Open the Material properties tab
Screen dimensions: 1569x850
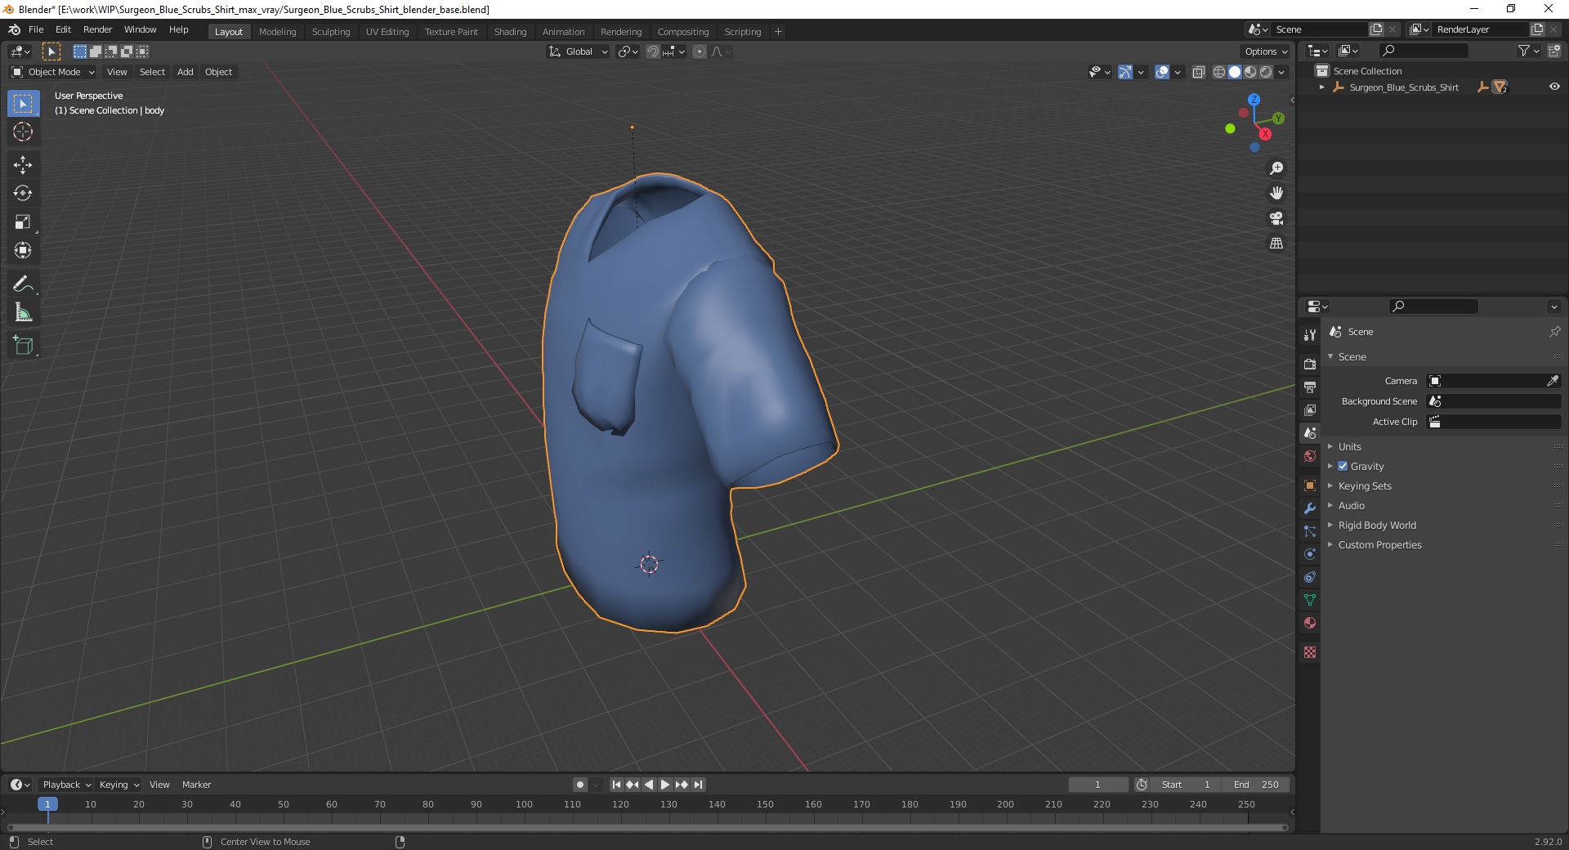point(1310,623)
